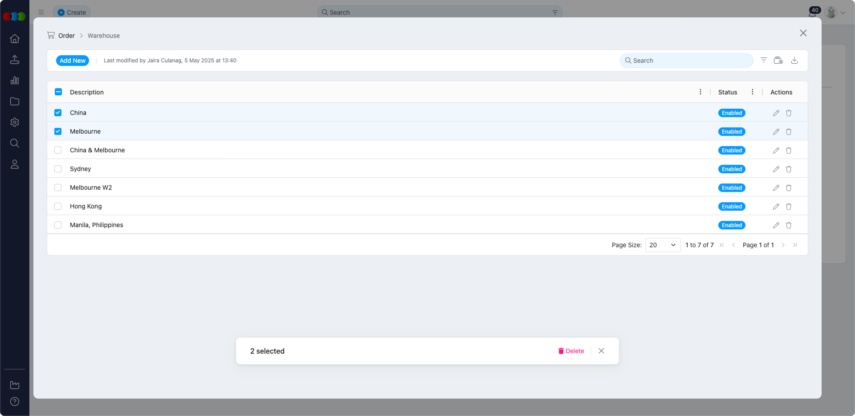
Task: Check the China & Melbourne checkbox
Action: tap(58, 150)
